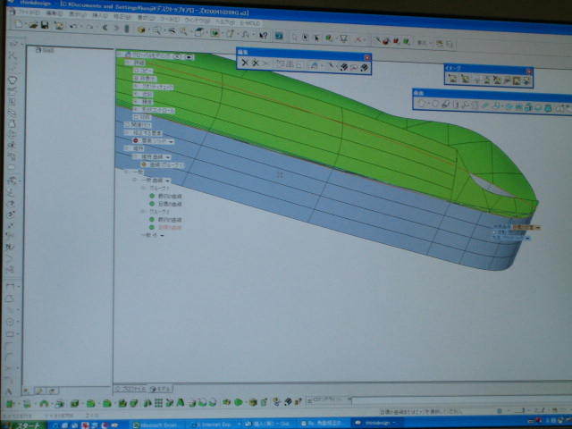Collapse the グループ1 node

click(x=144, y=189)
